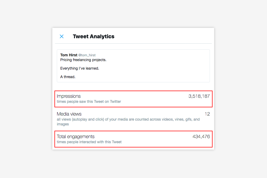Click the Tweet Analytics heading
This screenshot has width=267, height=178.
point(94,36)
